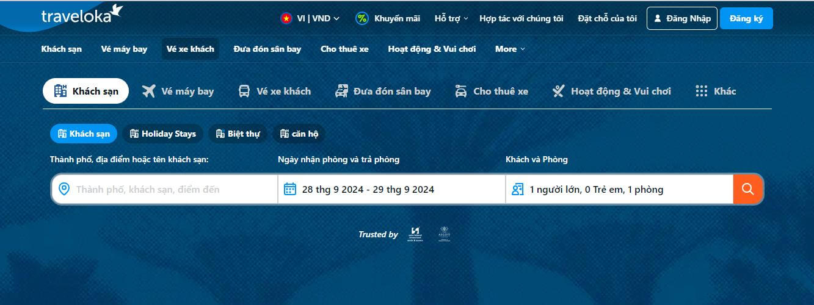
Task: Select the Biệt thự filter chip
Action: coord(238,134)
